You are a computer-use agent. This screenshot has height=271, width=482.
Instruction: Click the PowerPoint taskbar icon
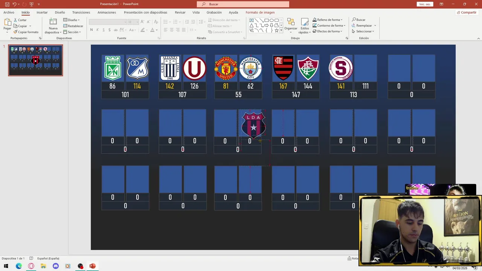pos(93,266)
